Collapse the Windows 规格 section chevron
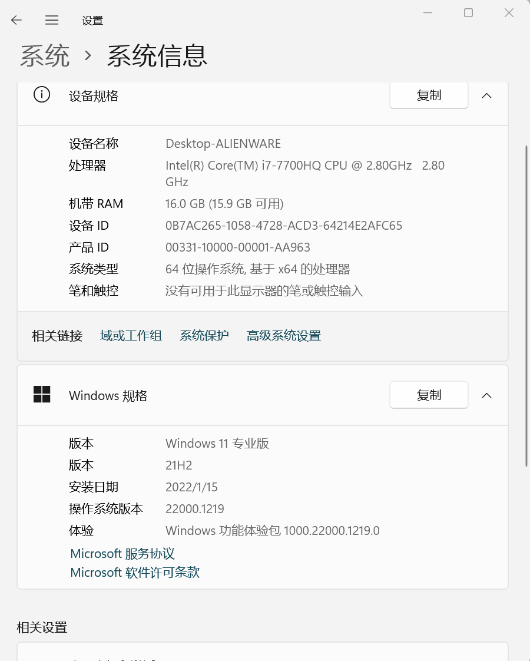 (486, 395)
